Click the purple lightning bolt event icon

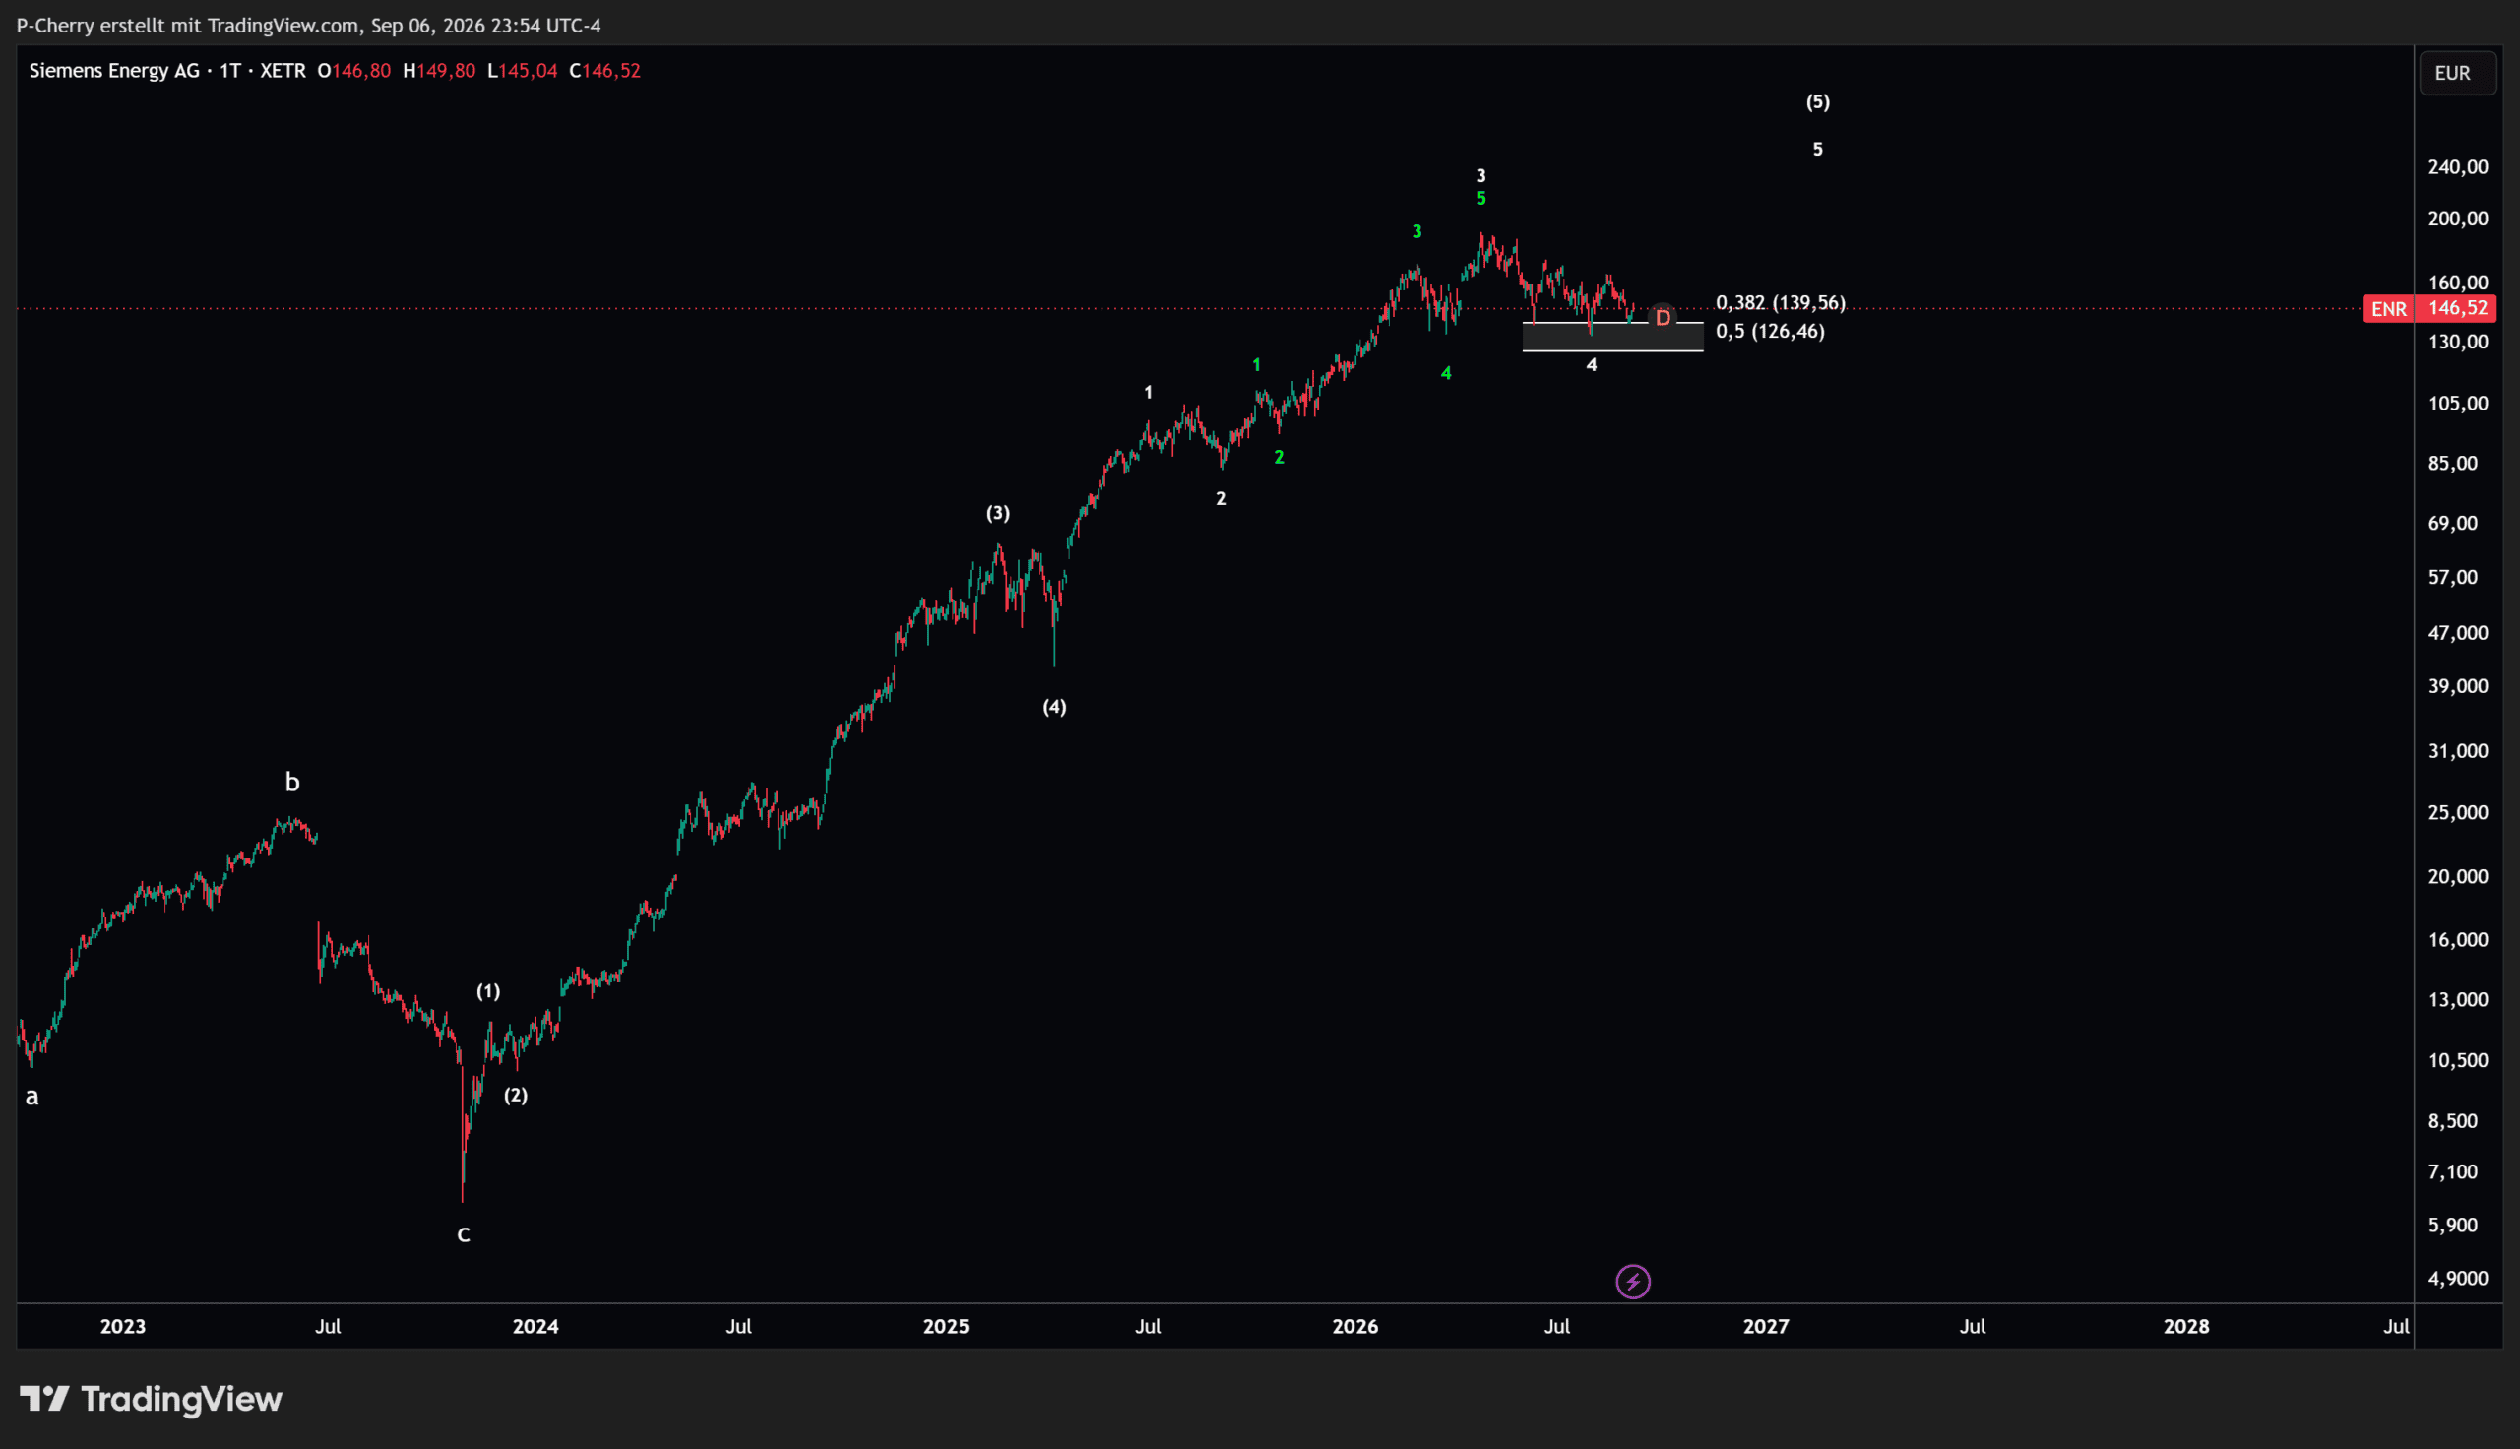click(1632, 1282)
